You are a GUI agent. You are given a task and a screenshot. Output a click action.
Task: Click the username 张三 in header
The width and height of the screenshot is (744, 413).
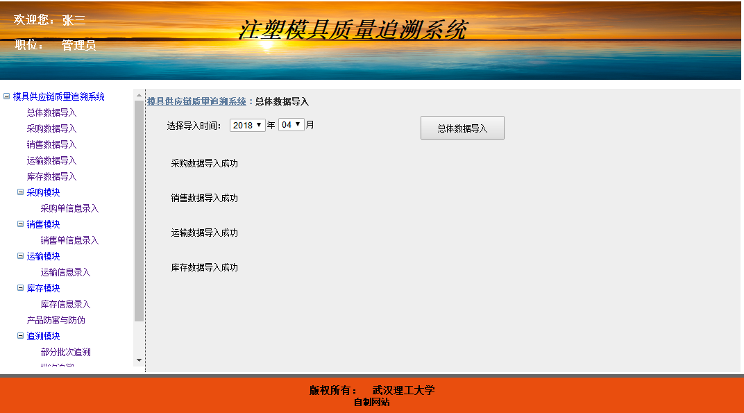74,20
